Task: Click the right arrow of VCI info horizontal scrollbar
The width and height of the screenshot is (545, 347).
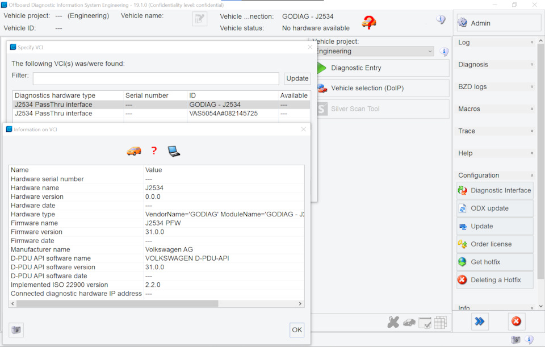Action: tap(300, 303)
